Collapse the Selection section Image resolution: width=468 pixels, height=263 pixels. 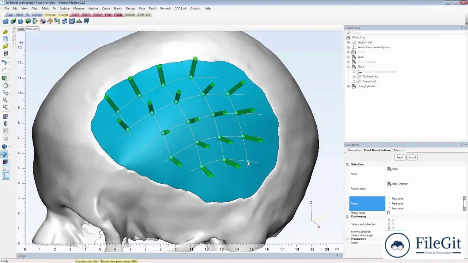click(347, 164)
